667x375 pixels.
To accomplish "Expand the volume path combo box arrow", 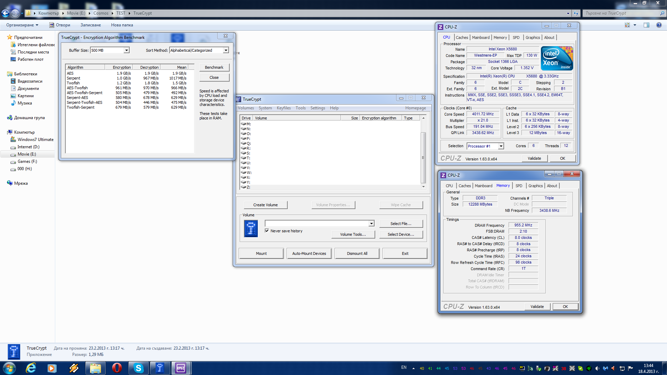I will tap(371, 224).
